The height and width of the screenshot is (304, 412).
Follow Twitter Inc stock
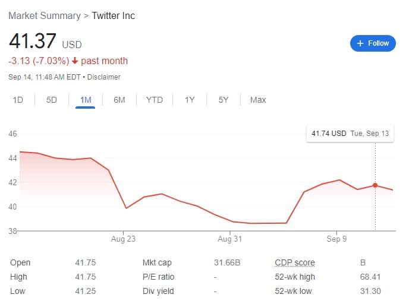[373, 43]
